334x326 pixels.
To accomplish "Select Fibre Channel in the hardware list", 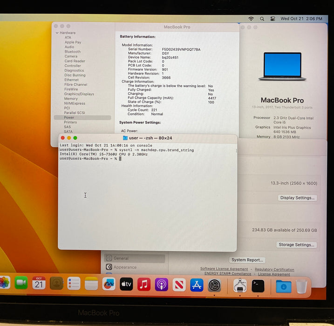I will point(76,84).
